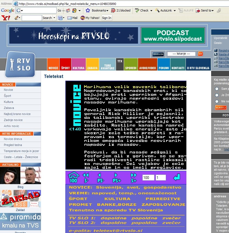Click the question mark icon beside Registracija
229x233 pixels.
pos(216,50)
